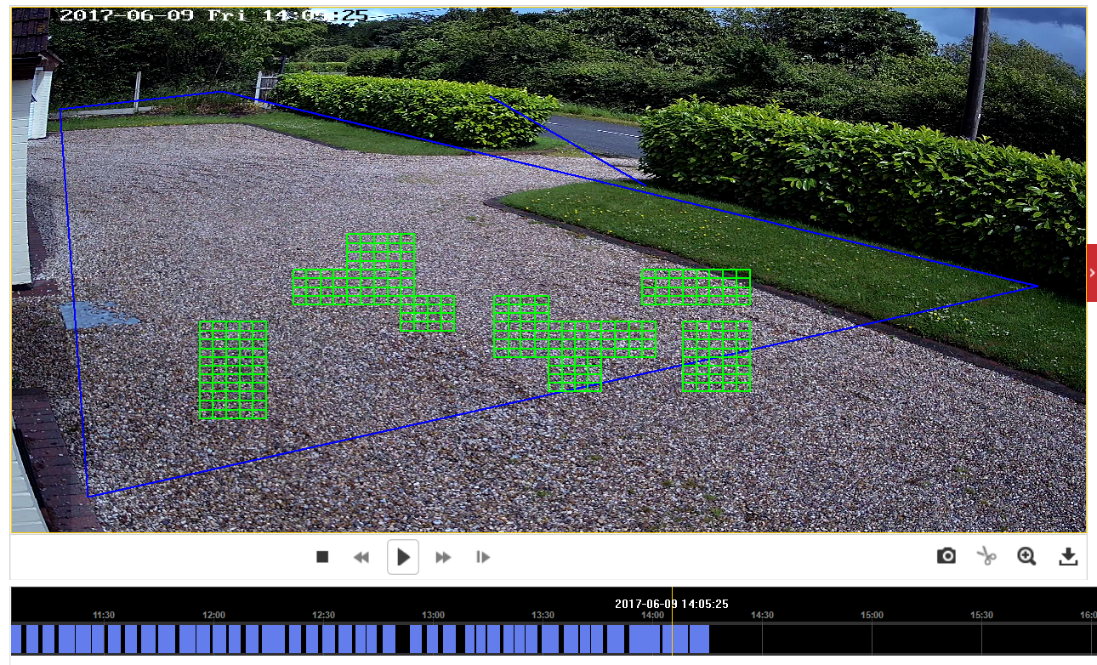The image size is (1097, 665).
Task: Click the rewind slow-down button
Action: click(x=361, y=557)
